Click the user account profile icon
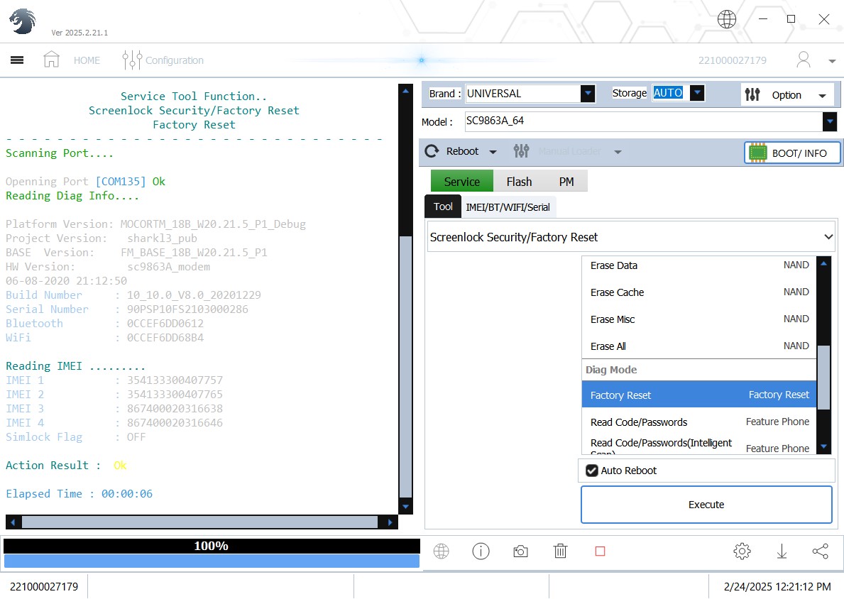 (x=804, y=60)
